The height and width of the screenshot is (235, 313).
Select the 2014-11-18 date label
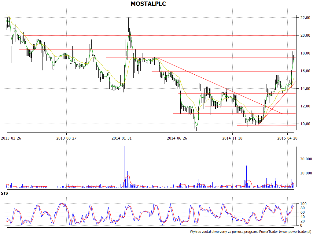pyautogui.click(x=232, y=138)
